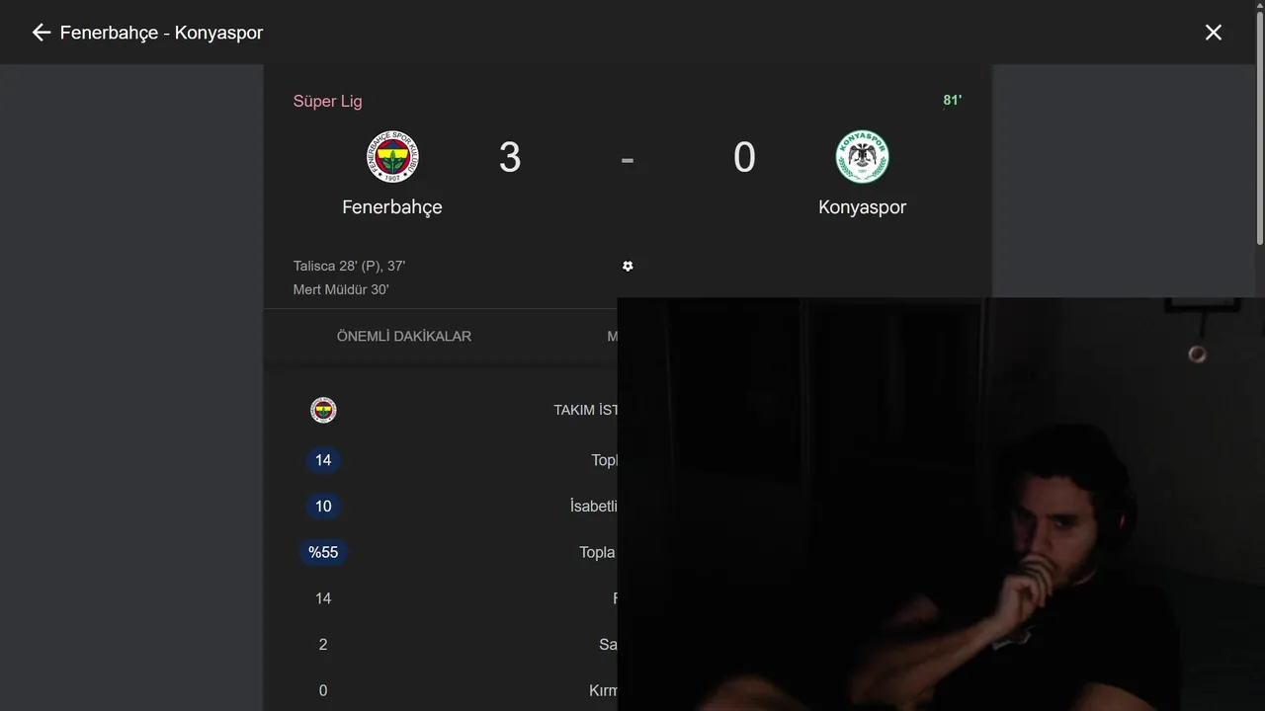
Task: Click the 81' match minute indicator
Action: (x=952, y=100)
